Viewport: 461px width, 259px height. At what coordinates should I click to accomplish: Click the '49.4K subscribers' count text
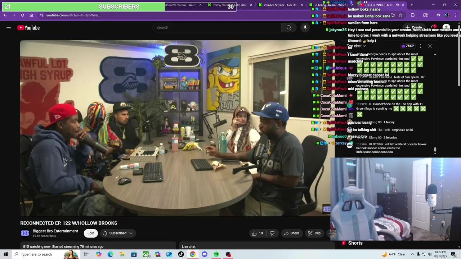click(44, 236)
